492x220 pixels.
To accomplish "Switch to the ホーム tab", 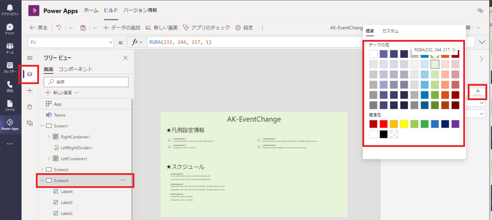I will (91, 10).
